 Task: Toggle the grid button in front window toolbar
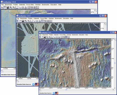click(66, 37)
